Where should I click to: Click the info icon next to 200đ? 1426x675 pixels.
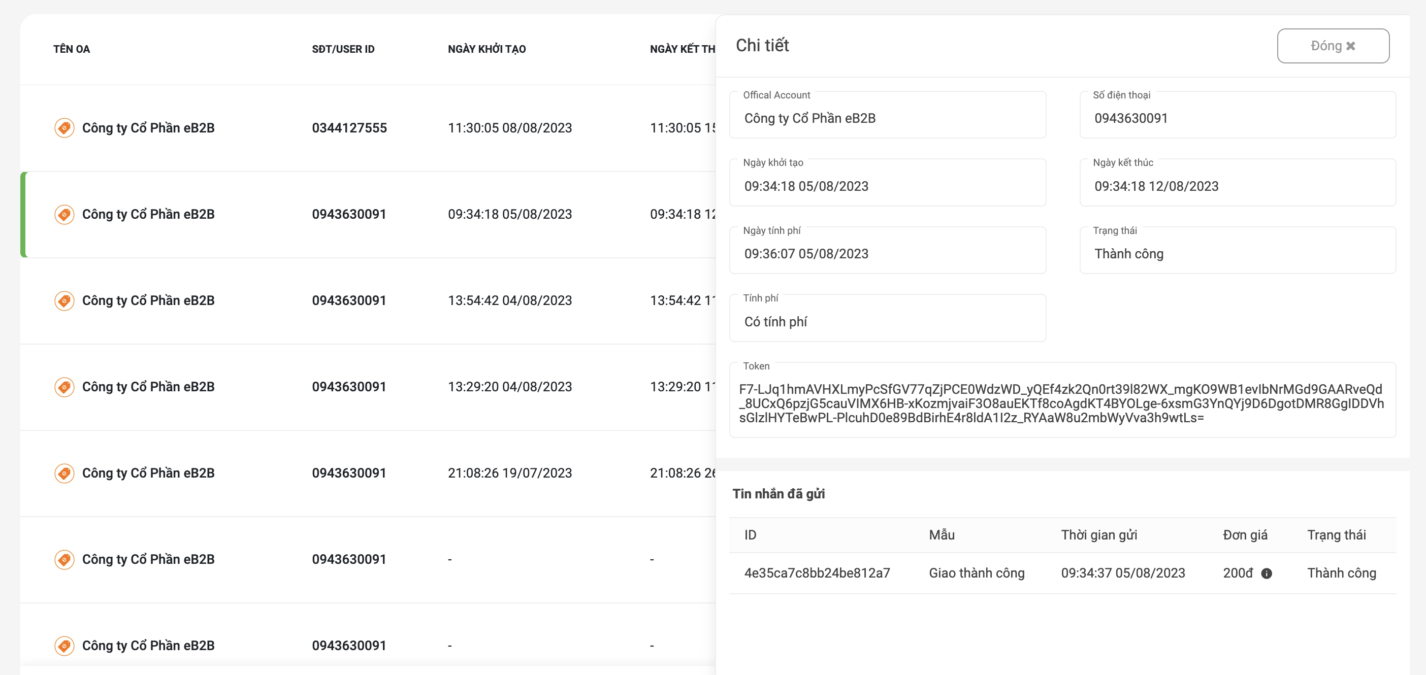(x=1266, y=573)
